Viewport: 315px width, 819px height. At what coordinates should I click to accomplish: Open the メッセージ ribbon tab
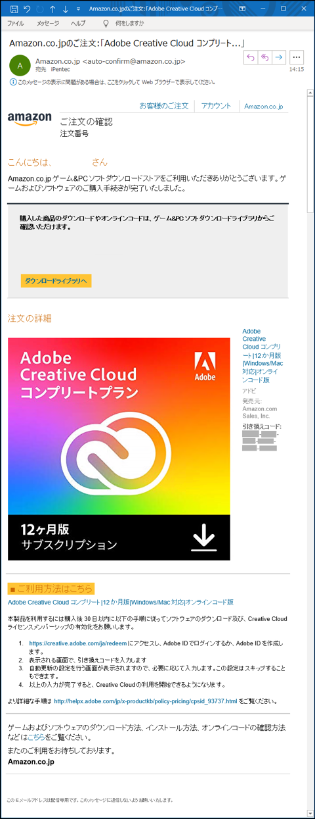pos(47,23)
